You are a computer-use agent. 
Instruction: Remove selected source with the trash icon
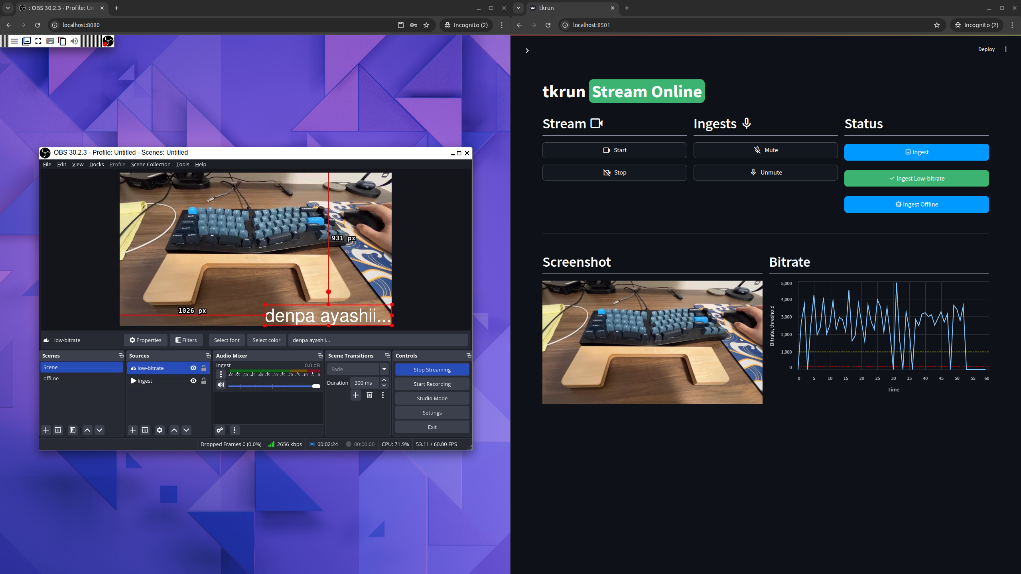[x=145, y=430]
